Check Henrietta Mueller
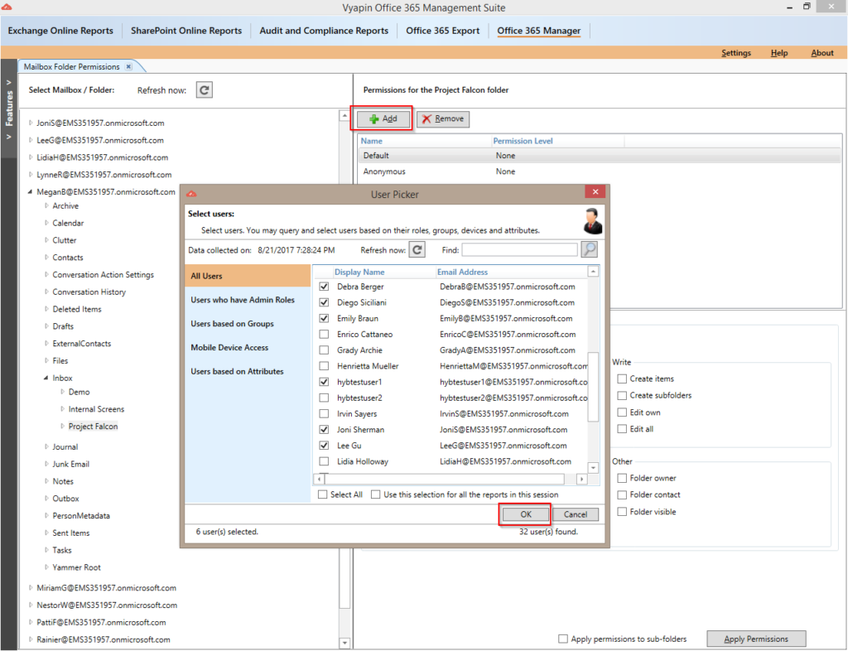Image resolution: width=848 pixels, height=651 pixels. click(324, 366)
